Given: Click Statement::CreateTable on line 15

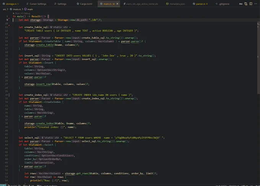Looking at the screenshot, I should 44,41.
